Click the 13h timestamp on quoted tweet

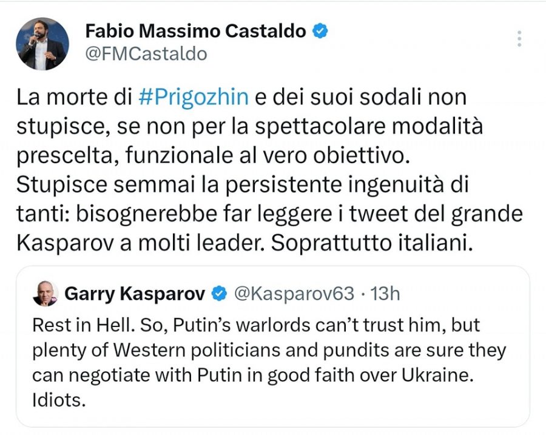click(385, 294)
